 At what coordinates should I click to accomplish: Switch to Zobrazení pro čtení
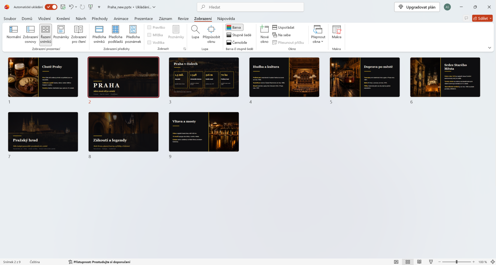click(x=79, y=35)
